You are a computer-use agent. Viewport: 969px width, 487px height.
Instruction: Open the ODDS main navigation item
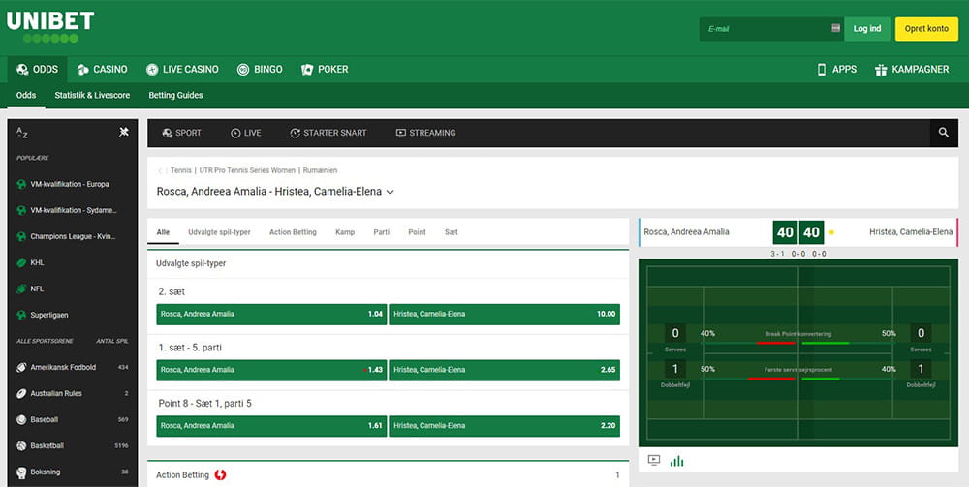click(37, 69)
